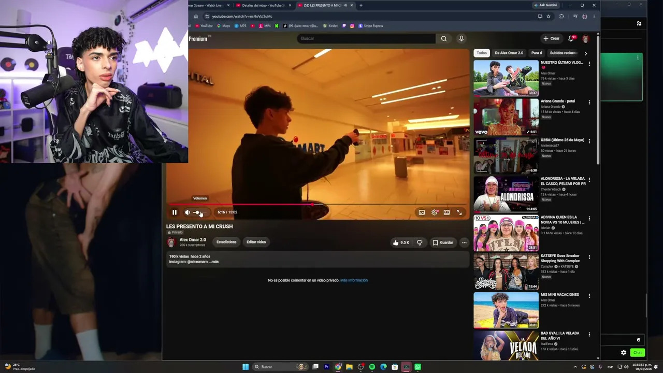The width and height of the screenshot is (663, 373).
Task: Show more filter chips with the right arrow
Action: pyautogui.click(x=586, y=53)
